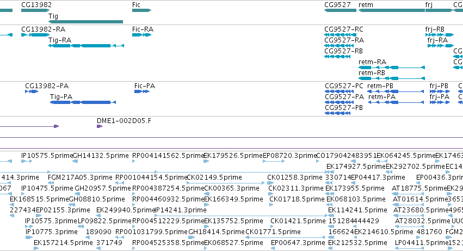
Task: Select the CK01718.5prime EST label
Action: coord(297,199)
